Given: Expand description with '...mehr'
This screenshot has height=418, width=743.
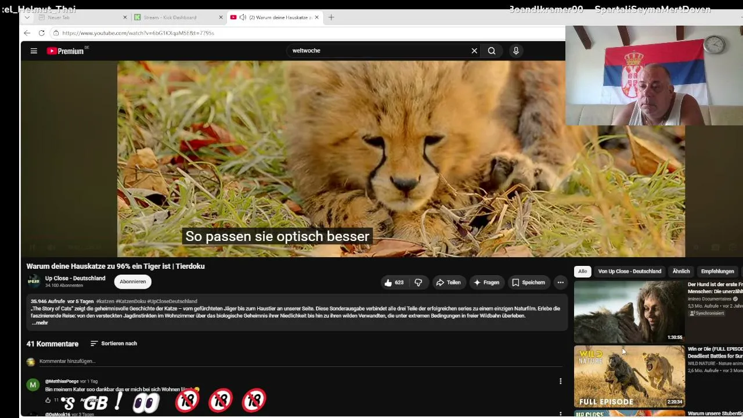Looking at the screenshot, I should [x=39, y=323].
